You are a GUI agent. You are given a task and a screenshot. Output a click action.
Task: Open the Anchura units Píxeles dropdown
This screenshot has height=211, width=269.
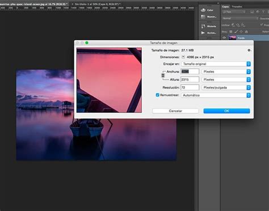226,71
